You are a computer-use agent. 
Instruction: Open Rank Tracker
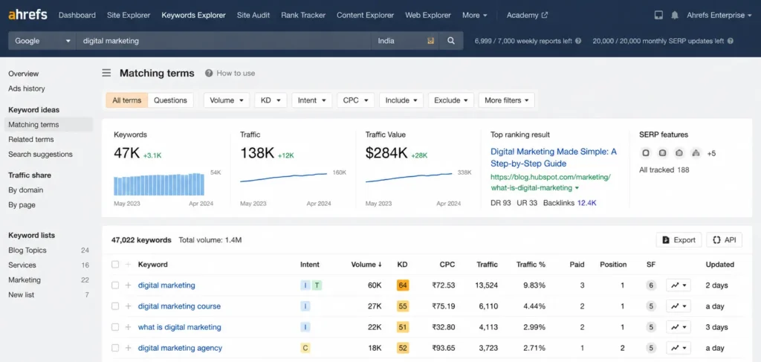(303, 15)
